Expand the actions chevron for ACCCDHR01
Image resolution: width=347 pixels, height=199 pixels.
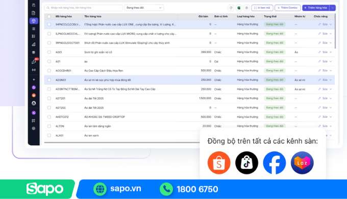(331, 70)
